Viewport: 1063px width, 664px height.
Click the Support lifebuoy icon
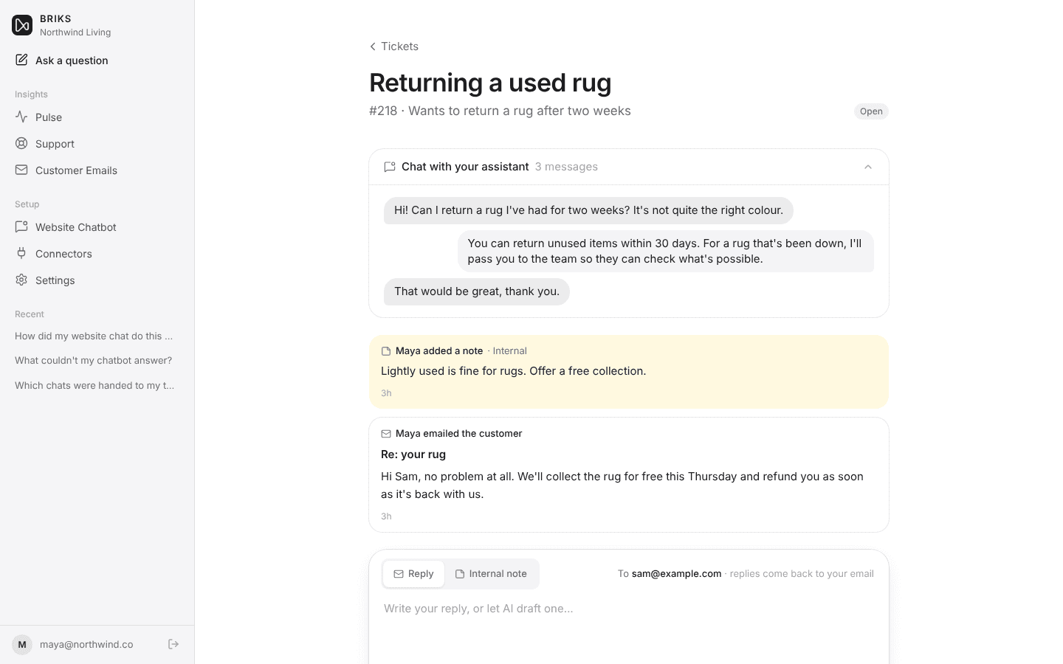pos(21,143)
